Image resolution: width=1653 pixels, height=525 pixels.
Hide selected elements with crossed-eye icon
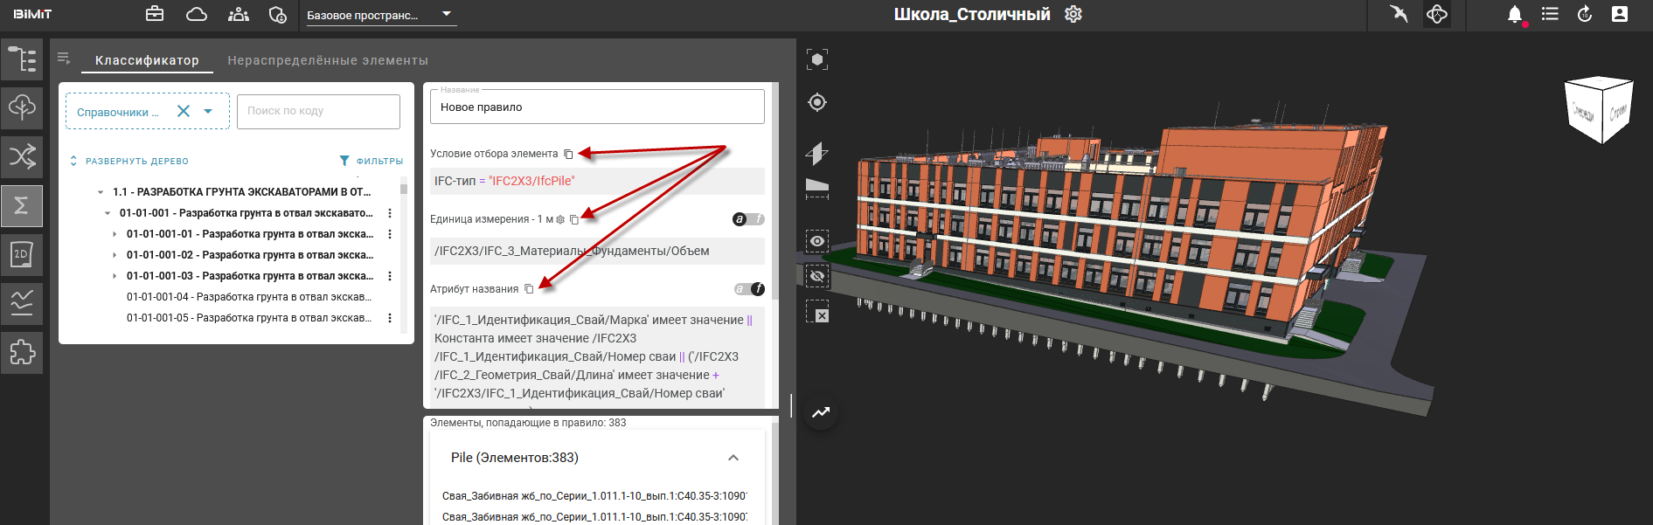pyautogui.click(x=817, y=276)
